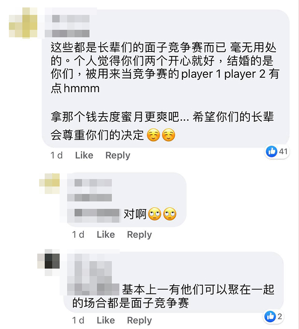Click the 1 d timestamp of top comment
Image resolution: width=299 pixels, height=329 pixels.
point(56,156)
